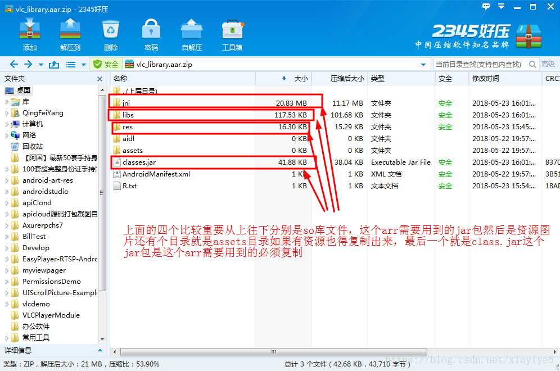Click the jni row 安全 status
Screen dimensions: 560x371
coord(445,103)
